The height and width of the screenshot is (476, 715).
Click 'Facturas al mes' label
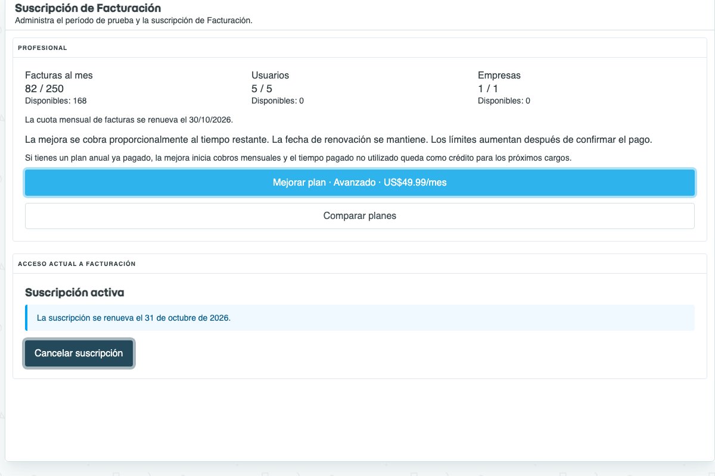[x=59, y=76]
